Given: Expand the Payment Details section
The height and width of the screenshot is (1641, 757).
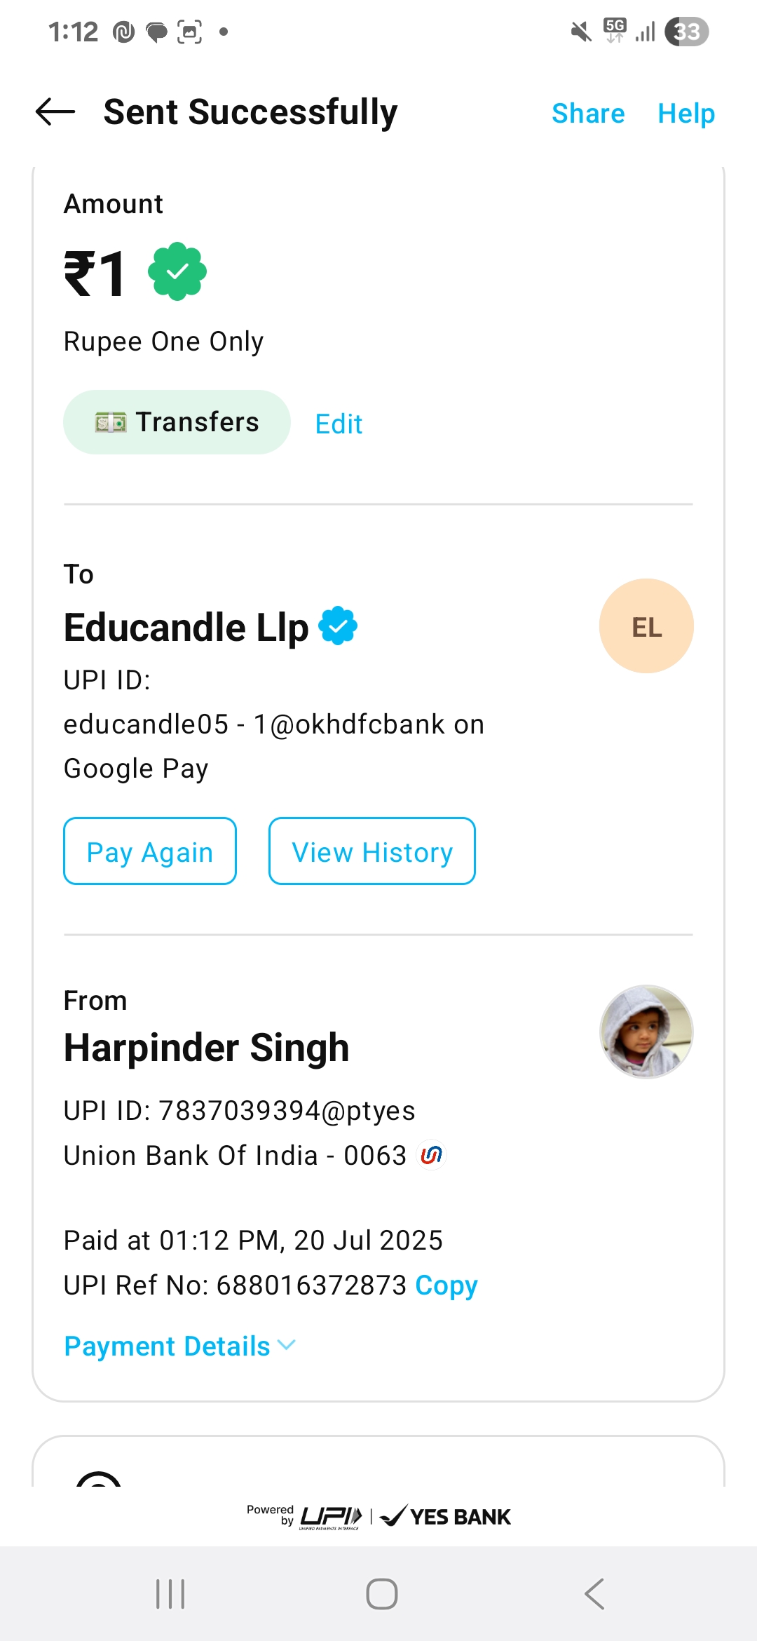Looking at the screenshot, I should click(167, 1346).
